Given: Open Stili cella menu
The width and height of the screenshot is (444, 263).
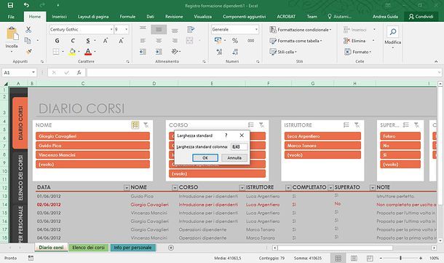Looking at the screenshot, I should pos(283,52).
